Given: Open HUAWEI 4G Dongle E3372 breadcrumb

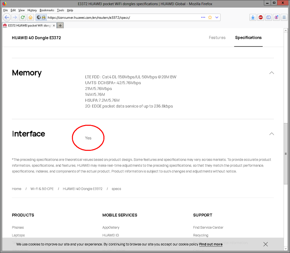Looking at the screenshot, I should (x=82, y=189).
